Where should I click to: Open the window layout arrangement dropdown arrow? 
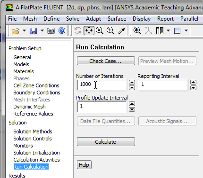(168, 31)
